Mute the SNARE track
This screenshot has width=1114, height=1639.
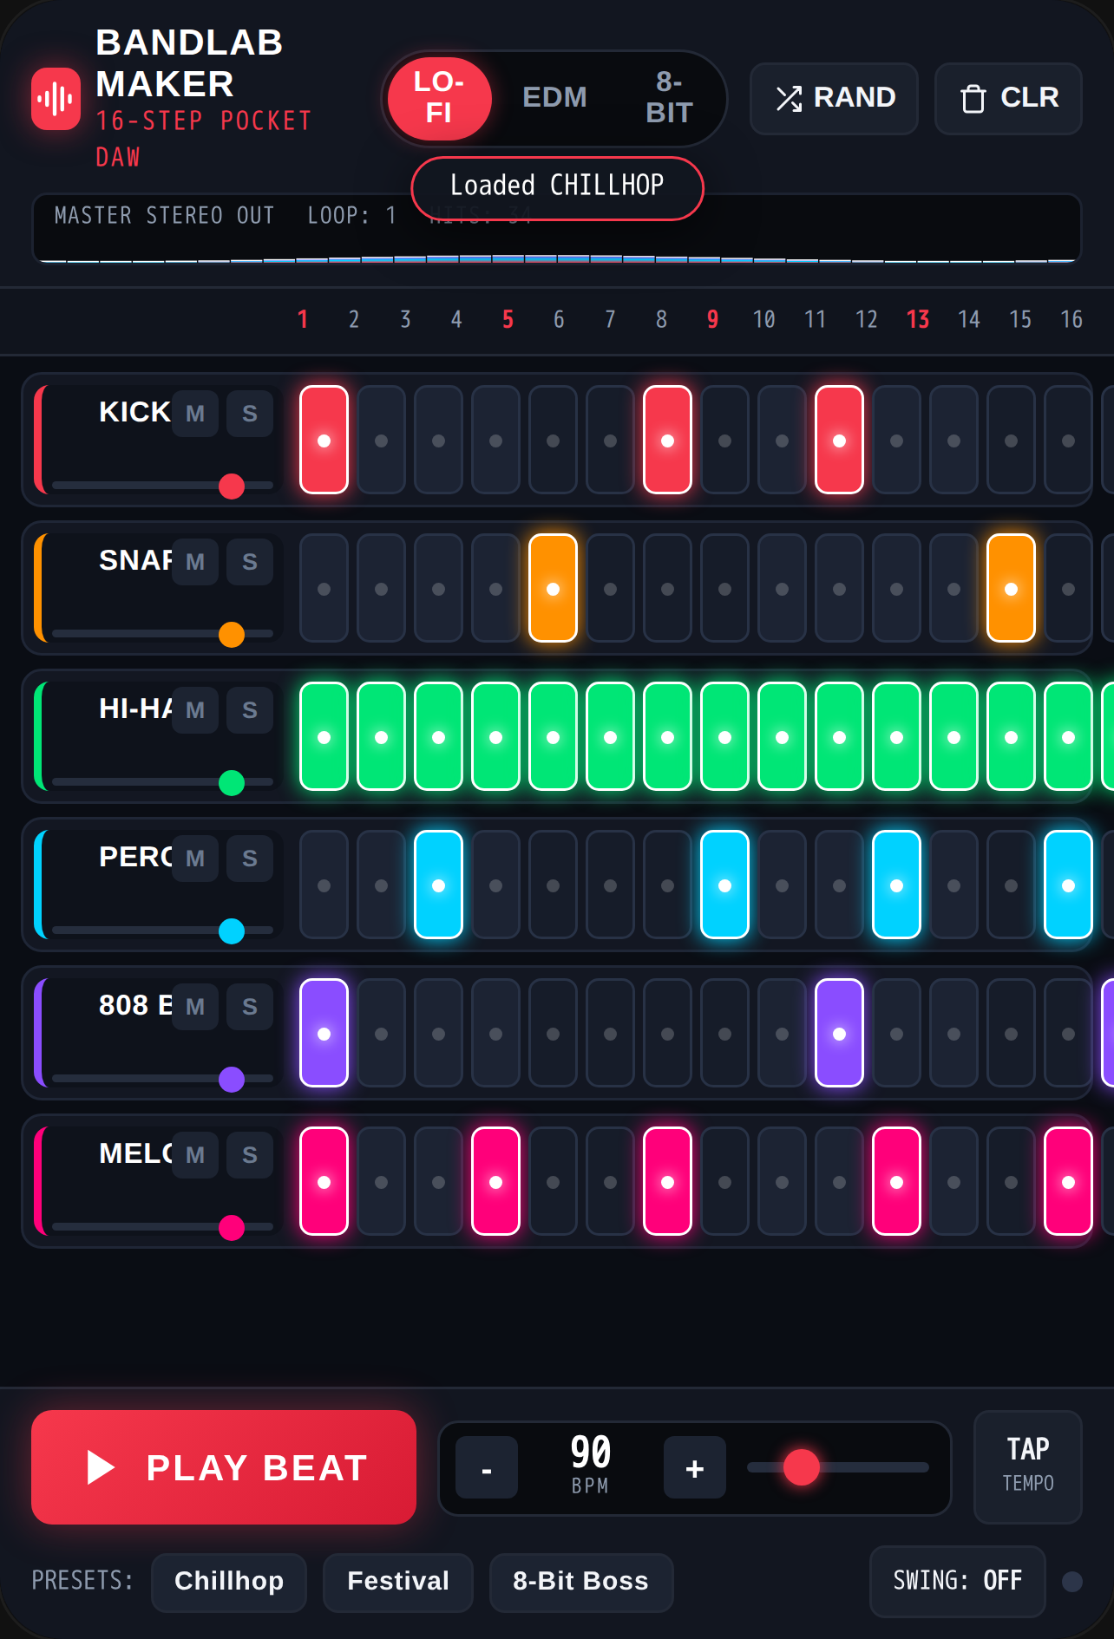point(195,562)
